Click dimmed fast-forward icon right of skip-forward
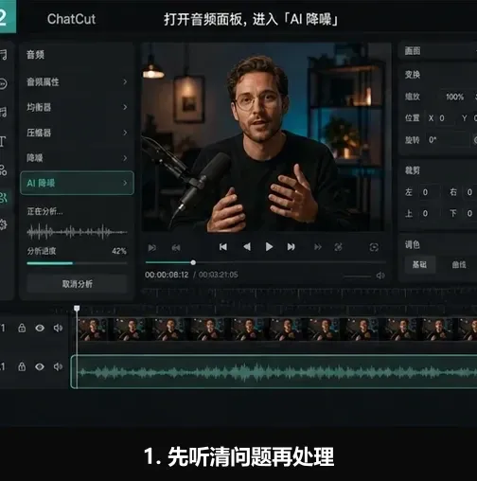The image size is (477, 481). [x=318, y=247]
